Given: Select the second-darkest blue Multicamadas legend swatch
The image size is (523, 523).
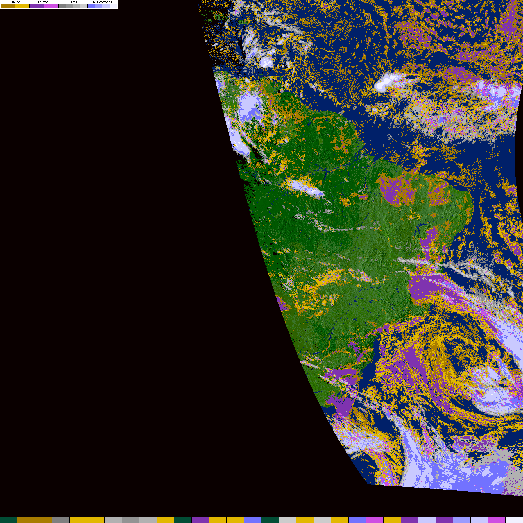Looking at the screenshot, I should (98, 6).
